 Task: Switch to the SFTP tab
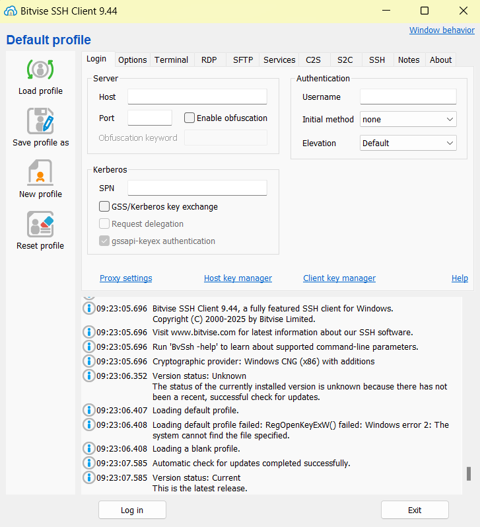tap(242, 60)
